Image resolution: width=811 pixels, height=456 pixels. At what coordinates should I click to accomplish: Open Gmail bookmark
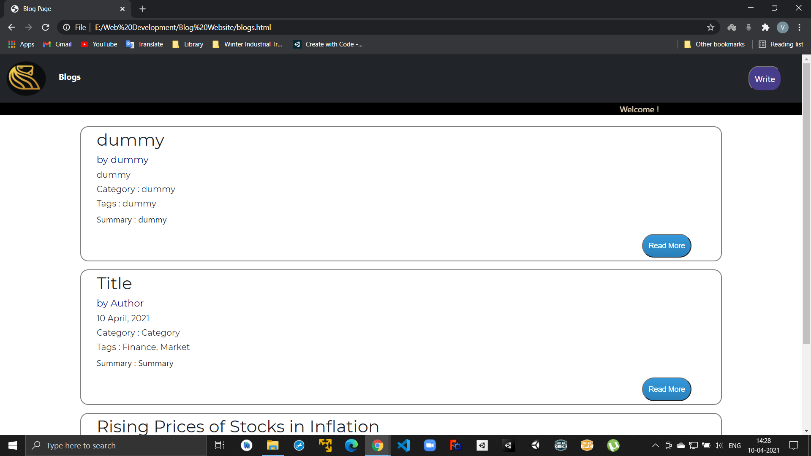click(x=57, y=44)
